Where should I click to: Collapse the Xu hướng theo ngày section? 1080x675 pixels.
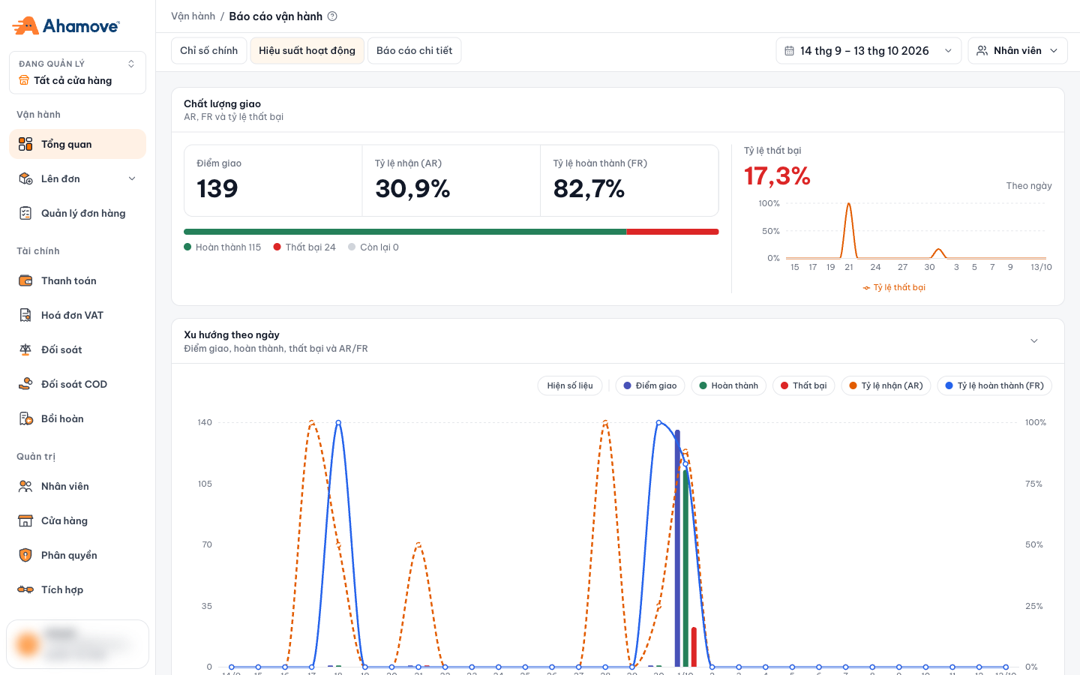1034,340
